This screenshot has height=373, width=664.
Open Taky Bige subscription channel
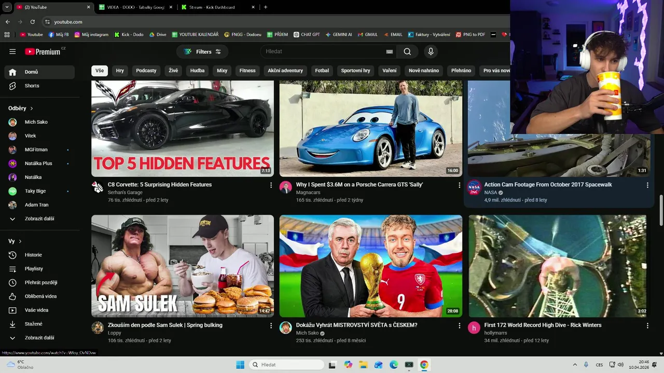[39, 191]
